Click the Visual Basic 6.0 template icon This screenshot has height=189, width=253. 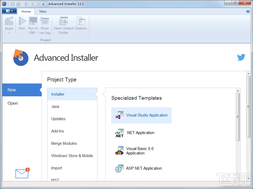click(x=119, y=151)
